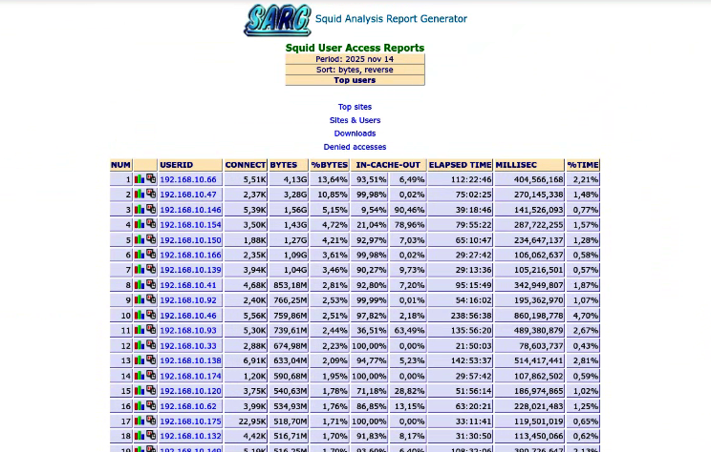Open user report for 192.168.10.93
711x452 pixels.
pyautogui.click(x=188, y=331)
